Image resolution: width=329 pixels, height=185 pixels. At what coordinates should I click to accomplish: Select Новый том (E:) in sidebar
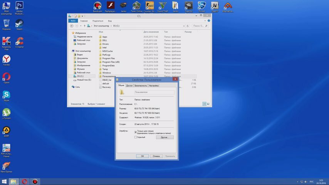[84, 80]
